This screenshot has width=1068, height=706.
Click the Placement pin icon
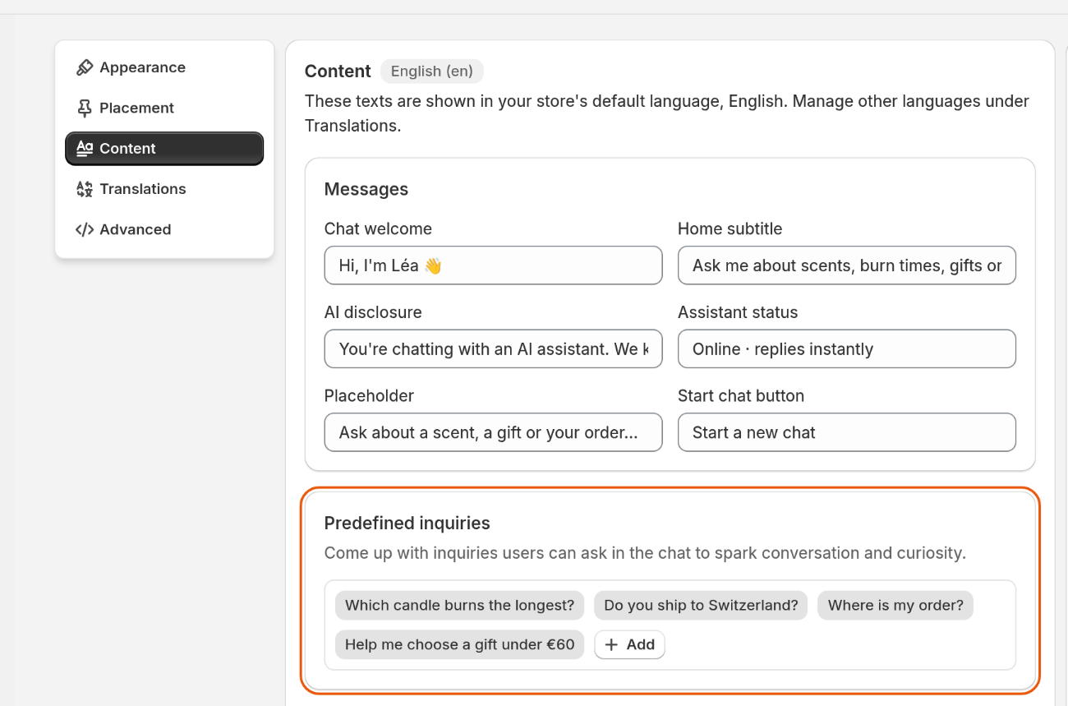[x=85, y=108]
